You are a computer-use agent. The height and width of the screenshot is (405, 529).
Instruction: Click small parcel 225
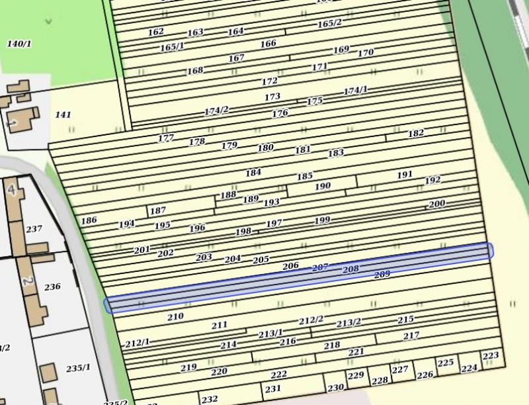445,363
